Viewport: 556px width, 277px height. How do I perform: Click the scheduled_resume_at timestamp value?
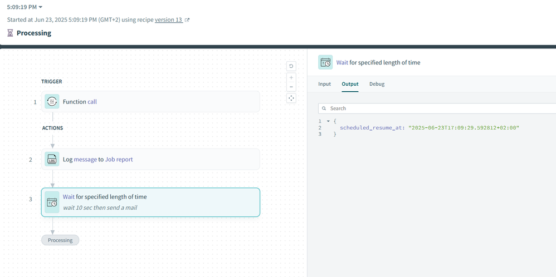coord(464,128)
